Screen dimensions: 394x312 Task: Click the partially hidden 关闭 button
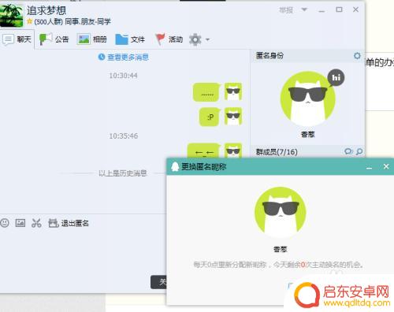[158, 282]
